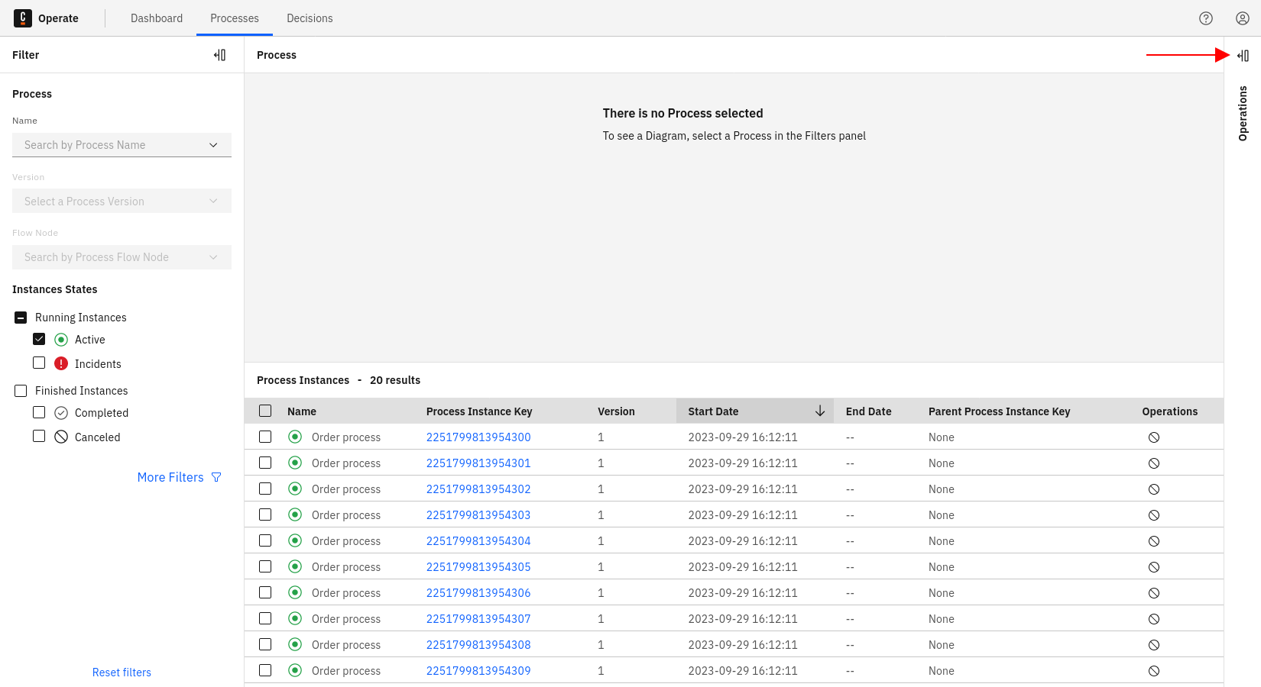
Task: Open More Filters menu
Action: coord(180,477)
